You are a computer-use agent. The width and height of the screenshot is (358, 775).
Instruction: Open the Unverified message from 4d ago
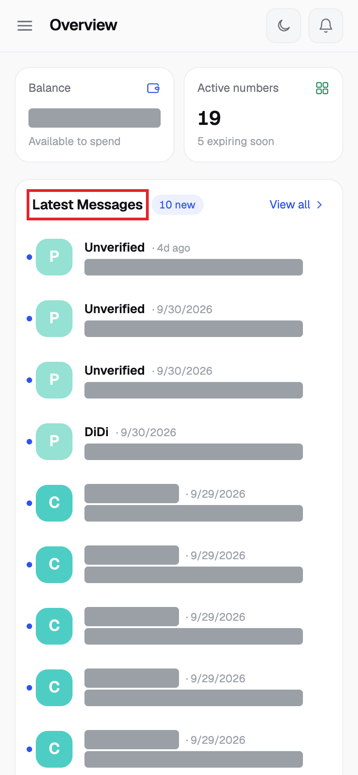click(179, 257)
